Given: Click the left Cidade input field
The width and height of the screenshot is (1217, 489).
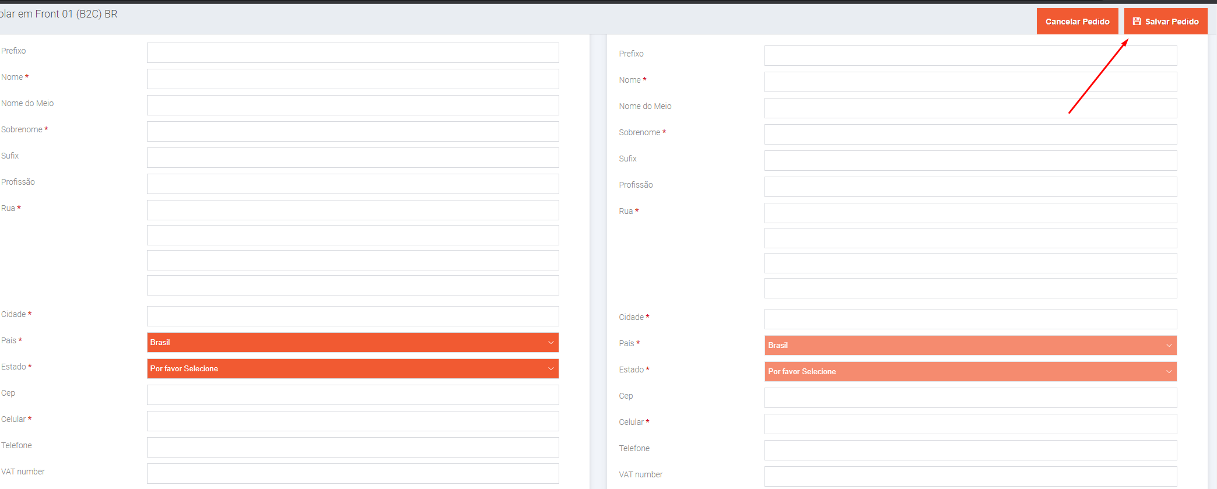Looking at the screenshot, I should tap(352, 316).
